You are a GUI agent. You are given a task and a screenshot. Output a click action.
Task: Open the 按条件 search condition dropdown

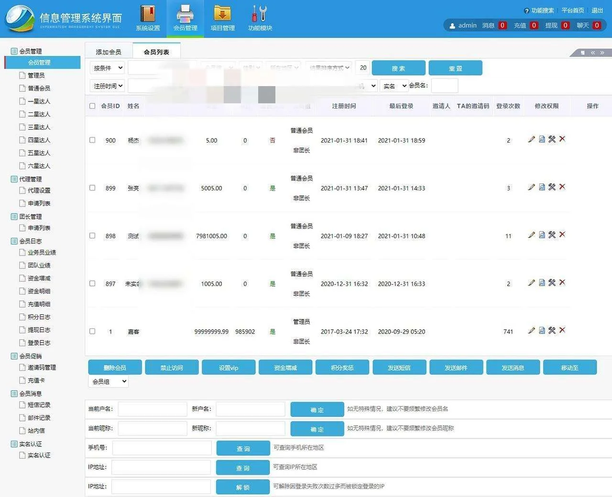point(108,68)
